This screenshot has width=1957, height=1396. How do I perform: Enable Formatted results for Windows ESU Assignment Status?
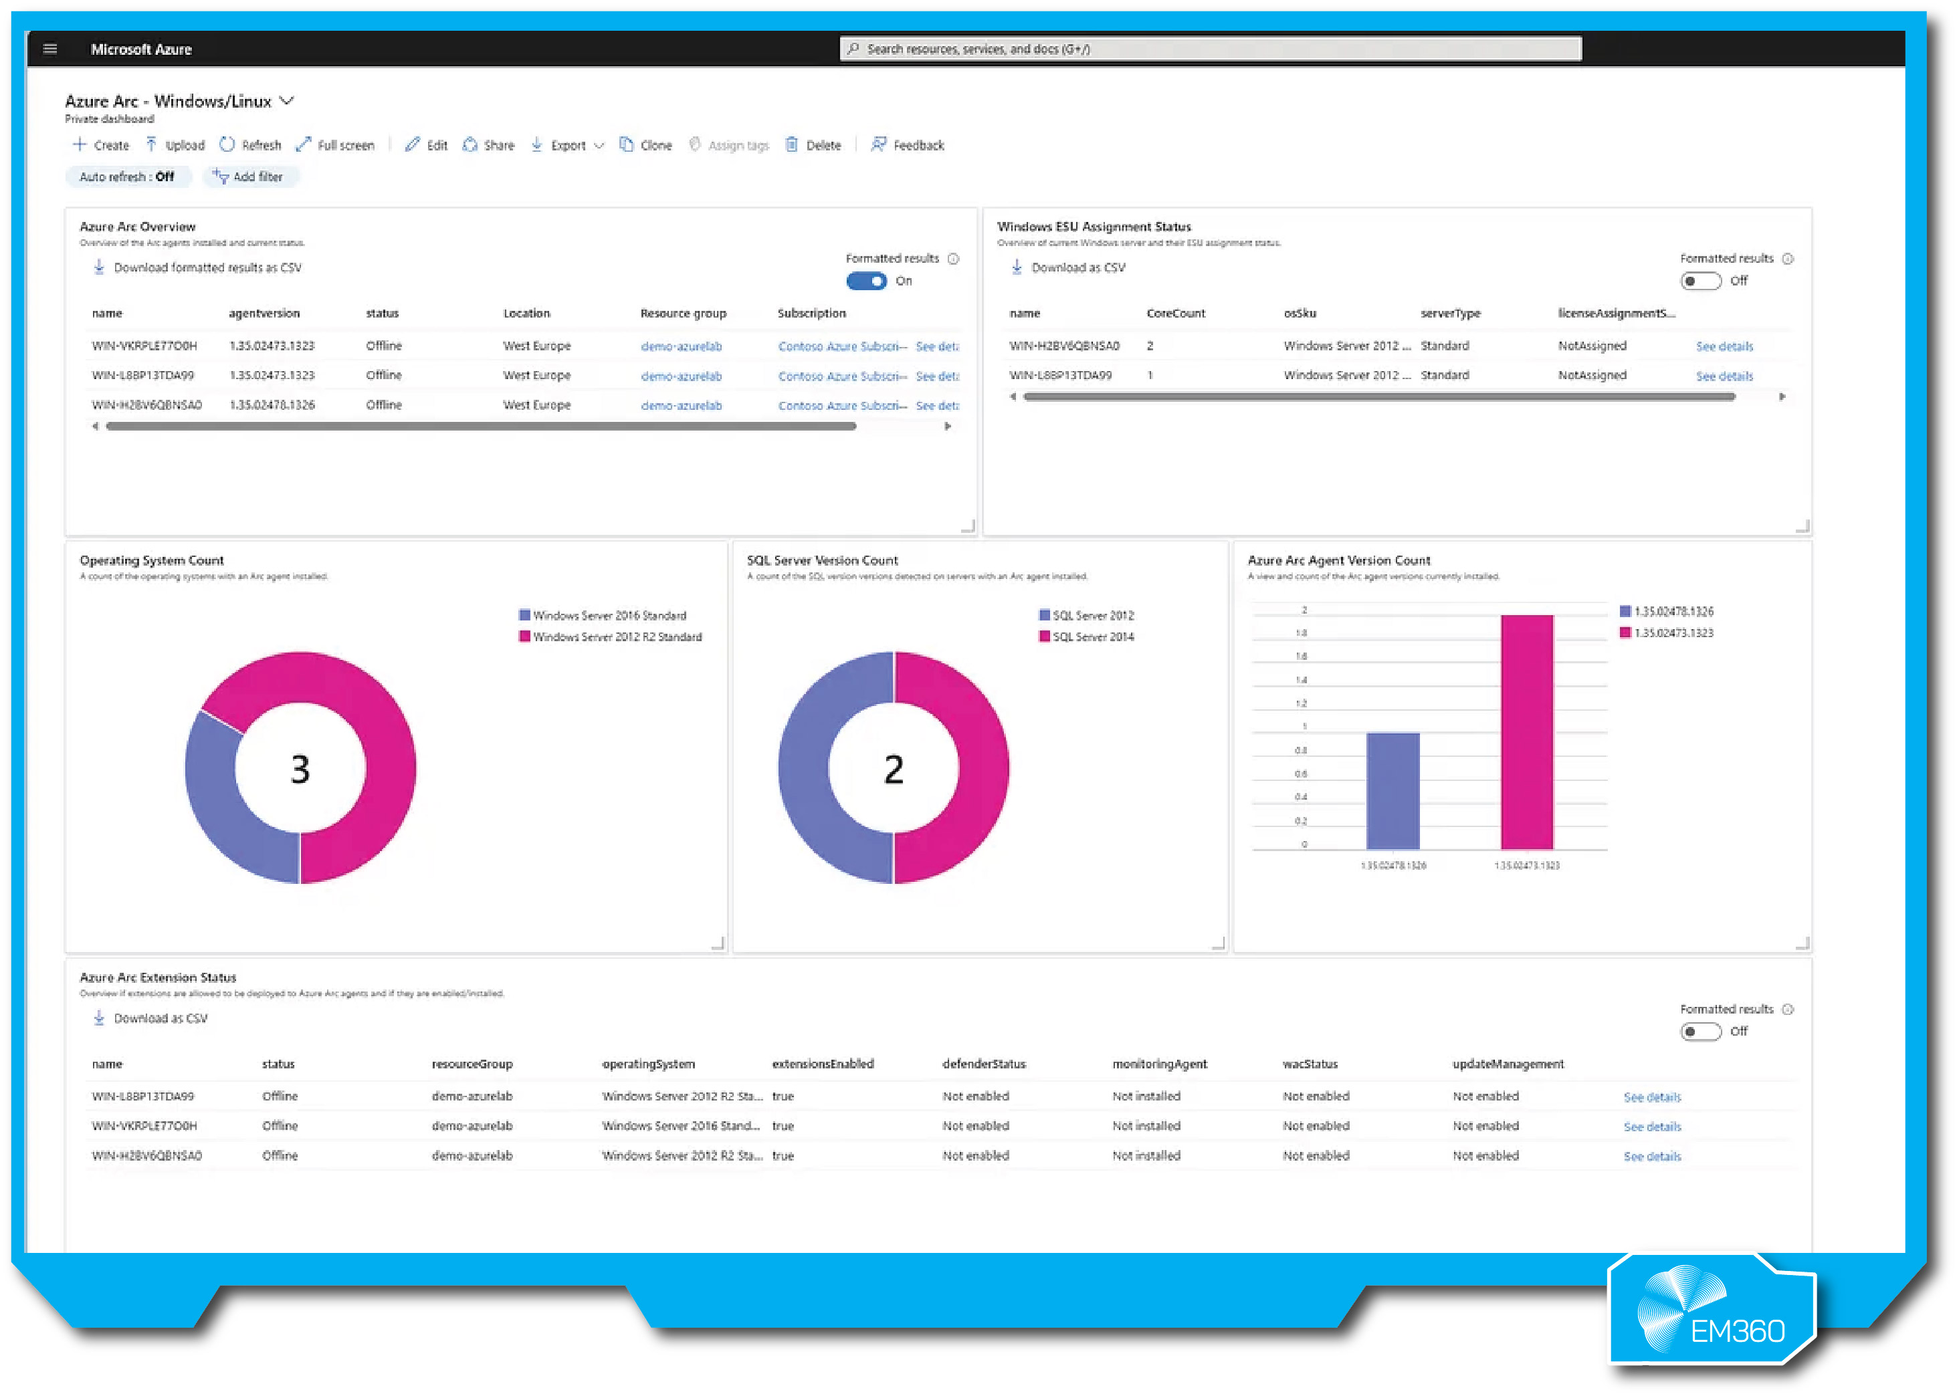tap(1700, 280)
